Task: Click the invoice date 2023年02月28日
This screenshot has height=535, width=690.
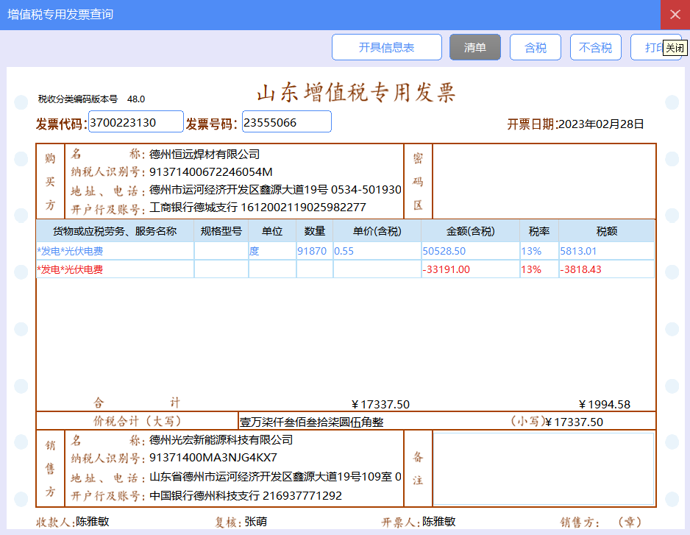Action: [x=601, y=124]
